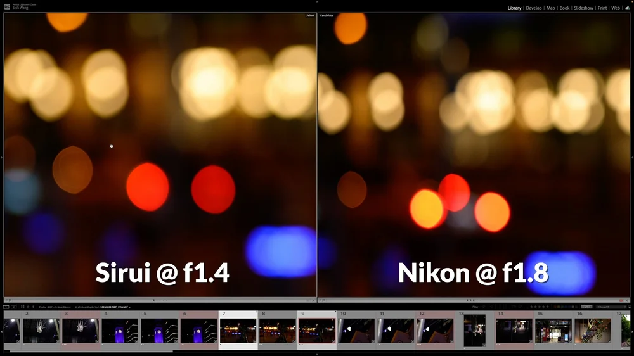Select filmstrip thumbnail number 10
Screen dimensions: 634x356
(x=356, y=330)
